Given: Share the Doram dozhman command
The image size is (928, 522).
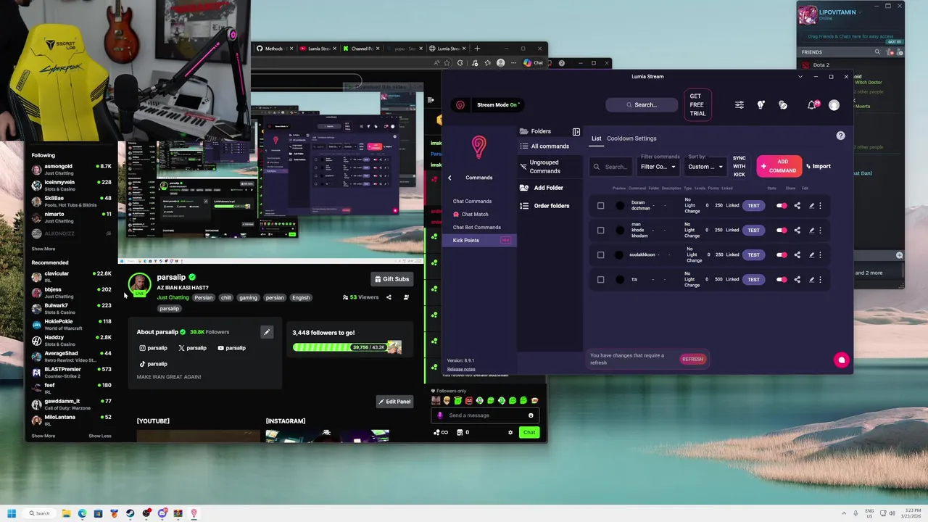Looking at the screenshot, I should click(797, 206).
